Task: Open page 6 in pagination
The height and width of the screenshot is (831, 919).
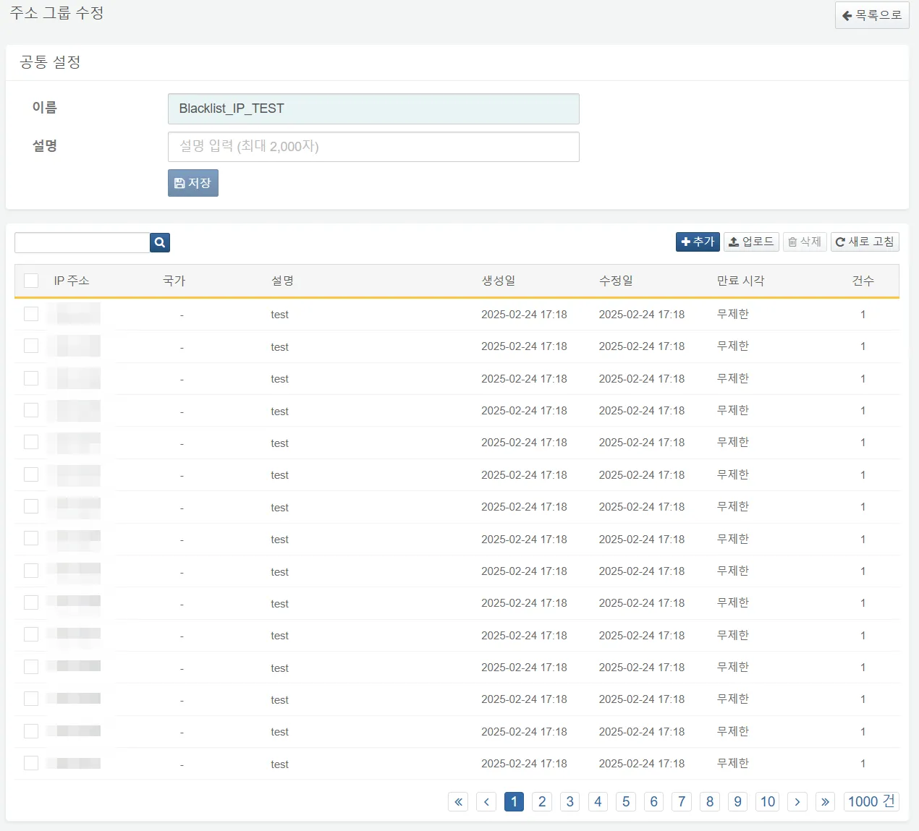Action: tap(653, 801)
